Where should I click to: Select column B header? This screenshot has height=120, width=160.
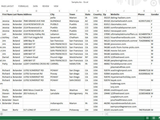point(7,11)
